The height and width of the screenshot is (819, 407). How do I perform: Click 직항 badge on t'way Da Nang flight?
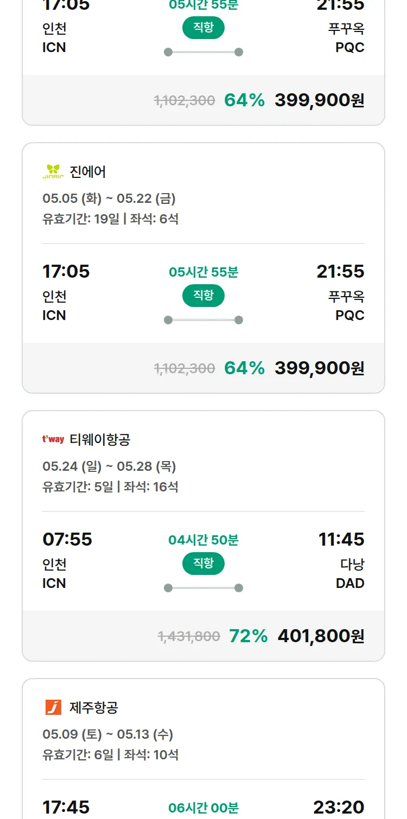click(203, 564)
